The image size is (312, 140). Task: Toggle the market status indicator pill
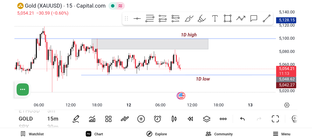tap(116, 6)
